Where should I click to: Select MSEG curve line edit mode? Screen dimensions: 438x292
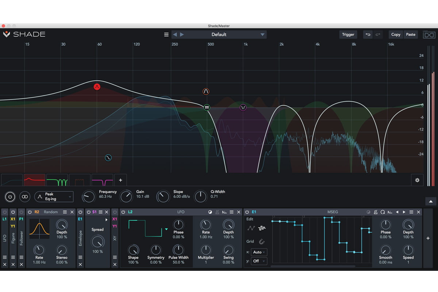tap(251, 228)
